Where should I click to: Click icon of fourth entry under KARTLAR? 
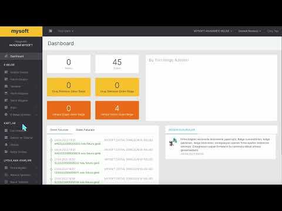click(x=6, y=152)
